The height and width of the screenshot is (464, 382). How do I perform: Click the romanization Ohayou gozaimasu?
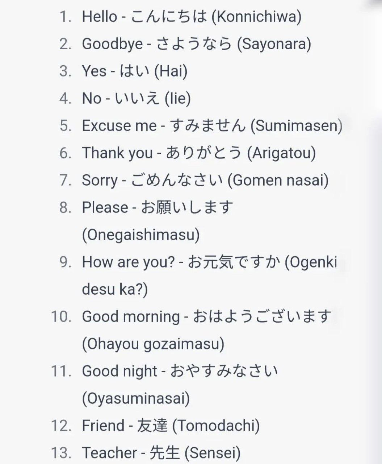(x=153, y=344)
